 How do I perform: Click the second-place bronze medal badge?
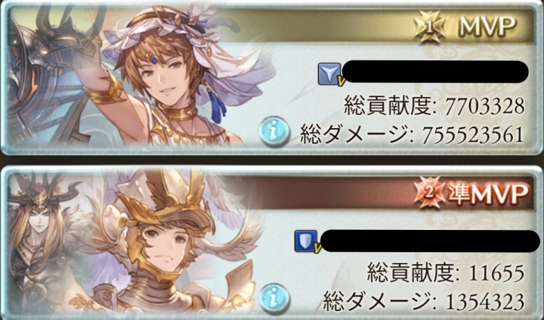430,193
